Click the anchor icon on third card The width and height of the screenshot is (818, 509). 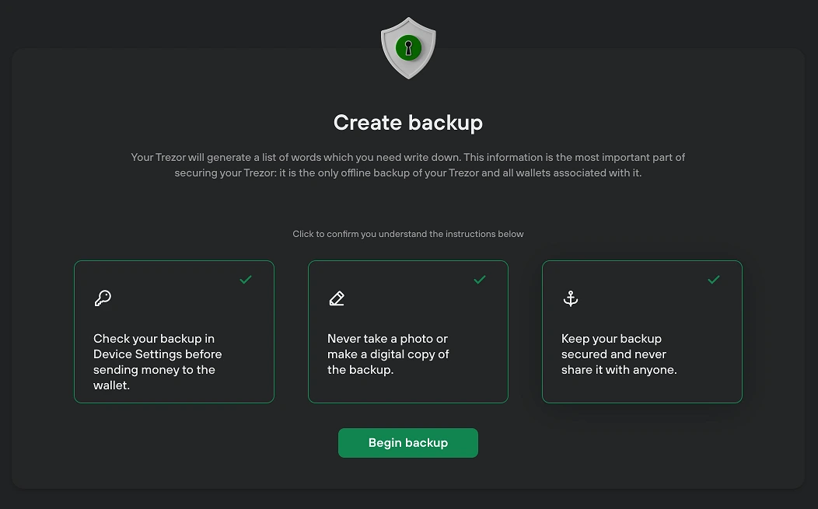click(x=571, y=298)
